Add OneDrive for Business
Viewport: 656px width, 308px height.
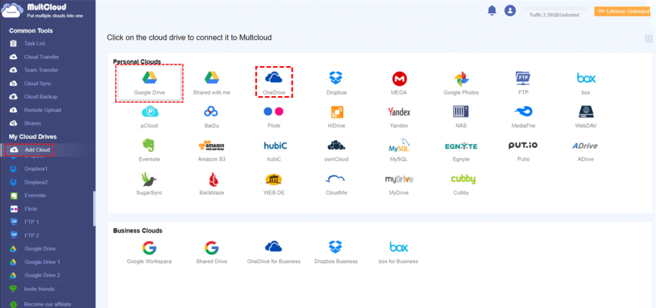tap(274, 252)
